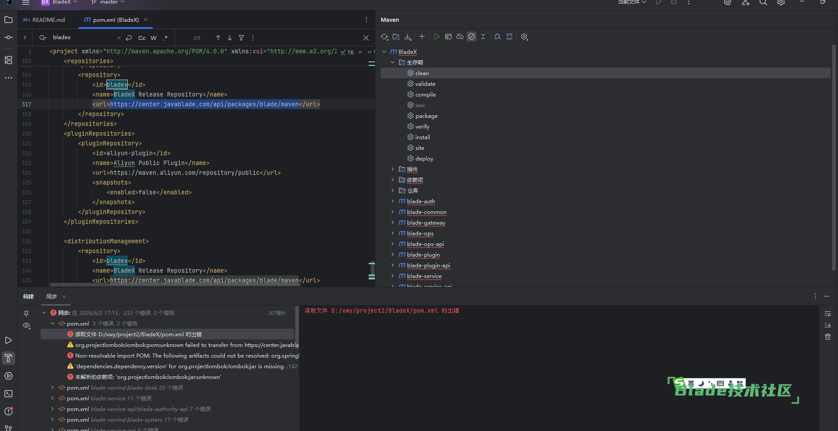Open the Project tool window folder icon

tap(8, 20)
